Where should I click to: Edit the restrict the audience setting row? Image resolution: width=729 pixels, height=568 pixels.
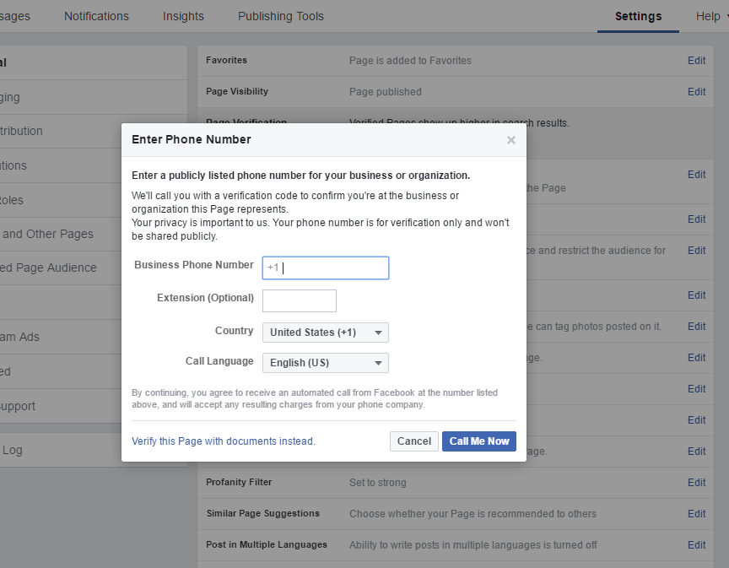[696, 251]
